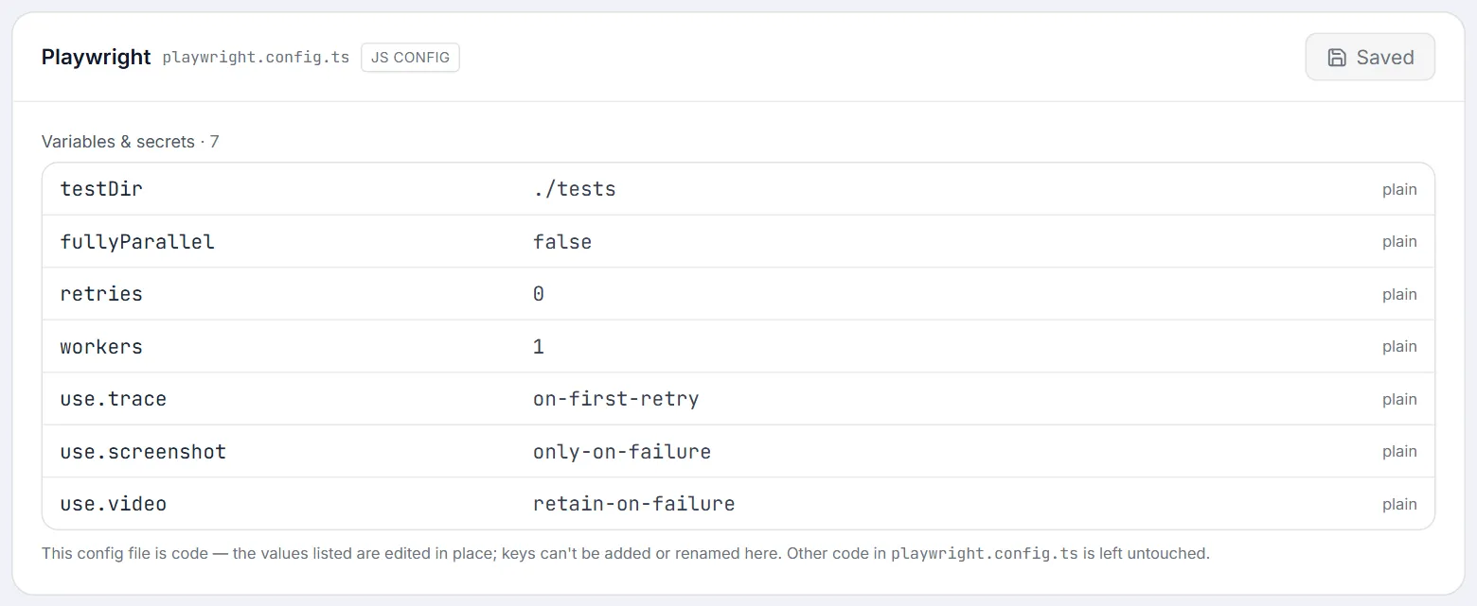Click the plain label in use.screenshot row
1477x606 pixels.
(x=1399, y=452)
